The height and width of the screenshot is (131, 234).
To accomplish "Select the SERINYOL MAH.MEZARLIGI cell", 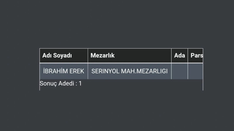I will 130,71.
